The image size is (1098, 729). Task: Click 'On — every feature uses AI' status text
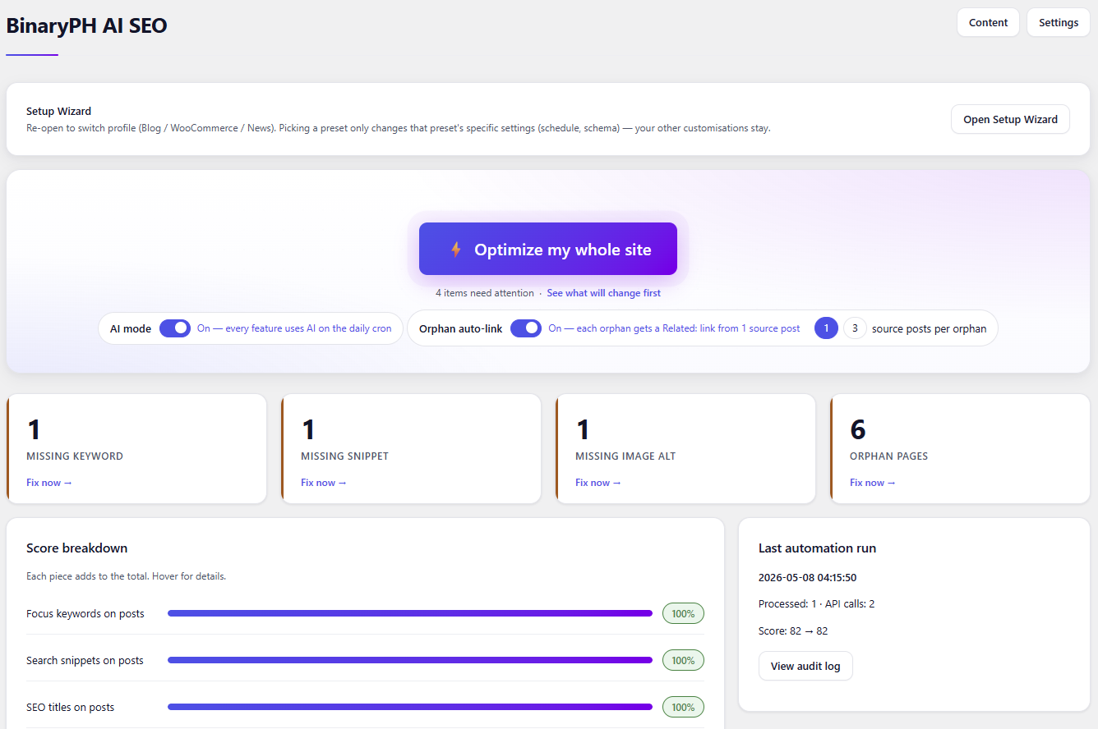pyautogui.click(x=294, y=328)
